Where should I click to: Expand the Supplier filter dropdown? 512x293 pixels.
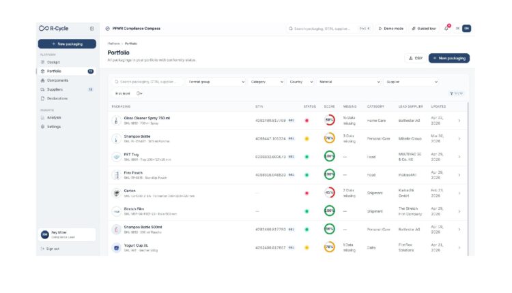coord(412,82)
